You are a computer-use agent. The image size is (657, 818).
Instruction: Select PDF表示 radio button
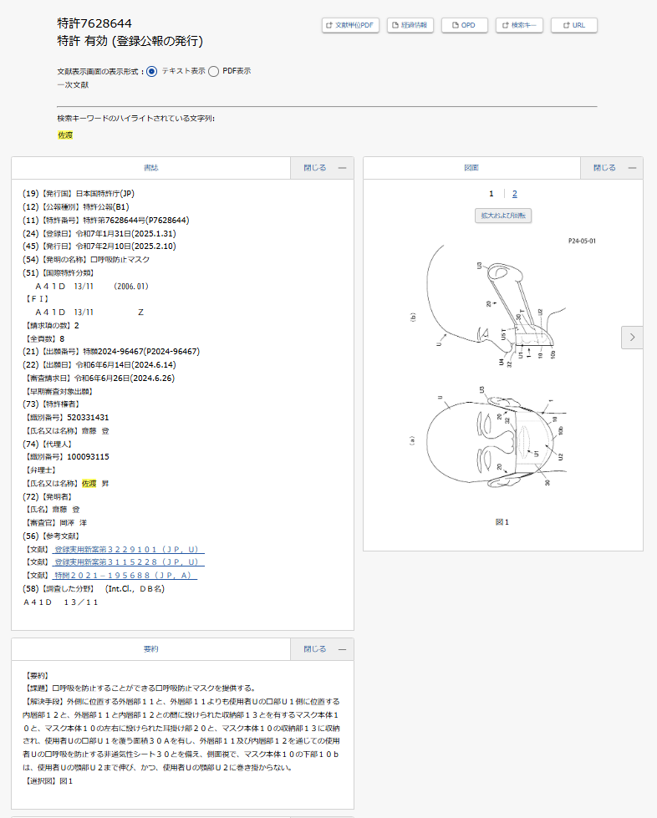(214, 71)
